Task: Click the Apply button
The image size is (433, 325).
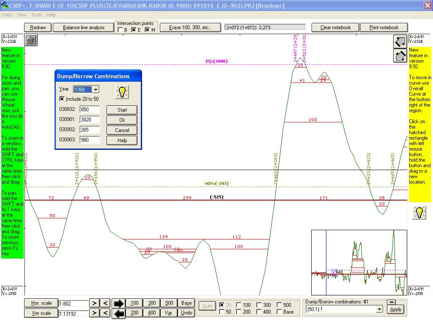Action: click(x=396, y=309)
